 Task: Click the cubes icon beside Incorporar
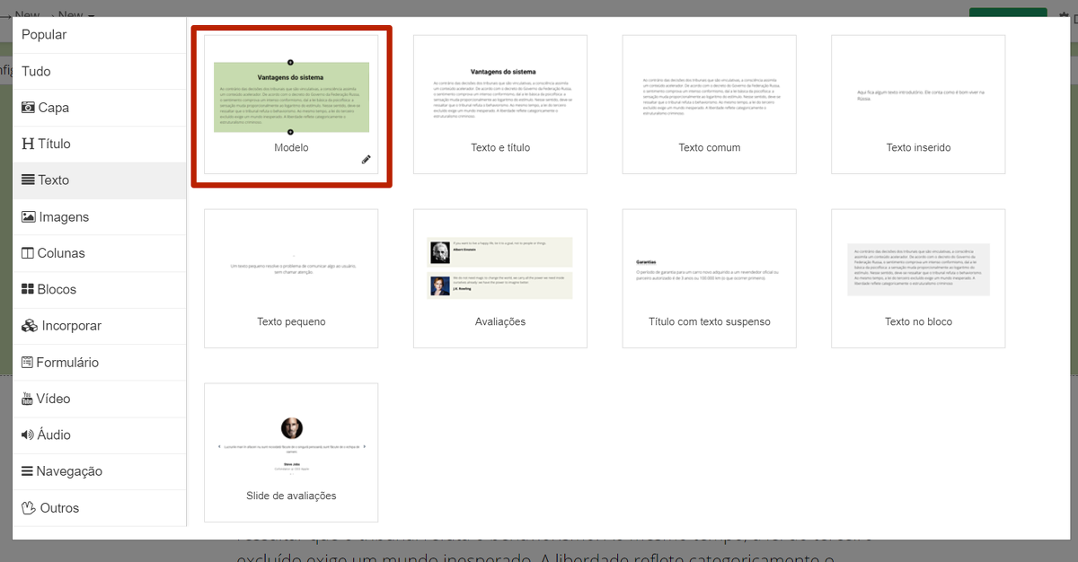coord(30,326)
